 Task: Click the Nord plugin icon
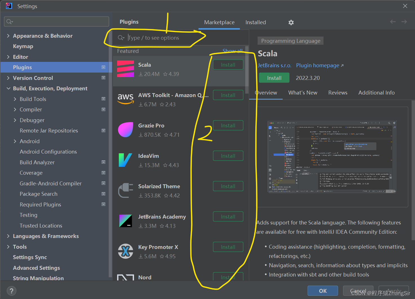(x=126, y=277)
